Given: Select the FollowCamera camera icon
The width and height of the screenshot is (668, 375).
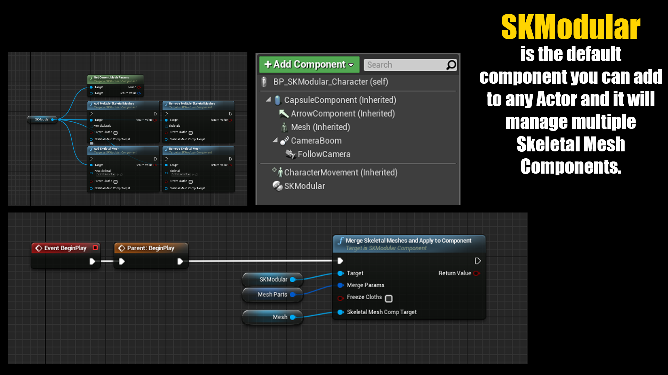Looking at the screenshot, I should 290,154.
